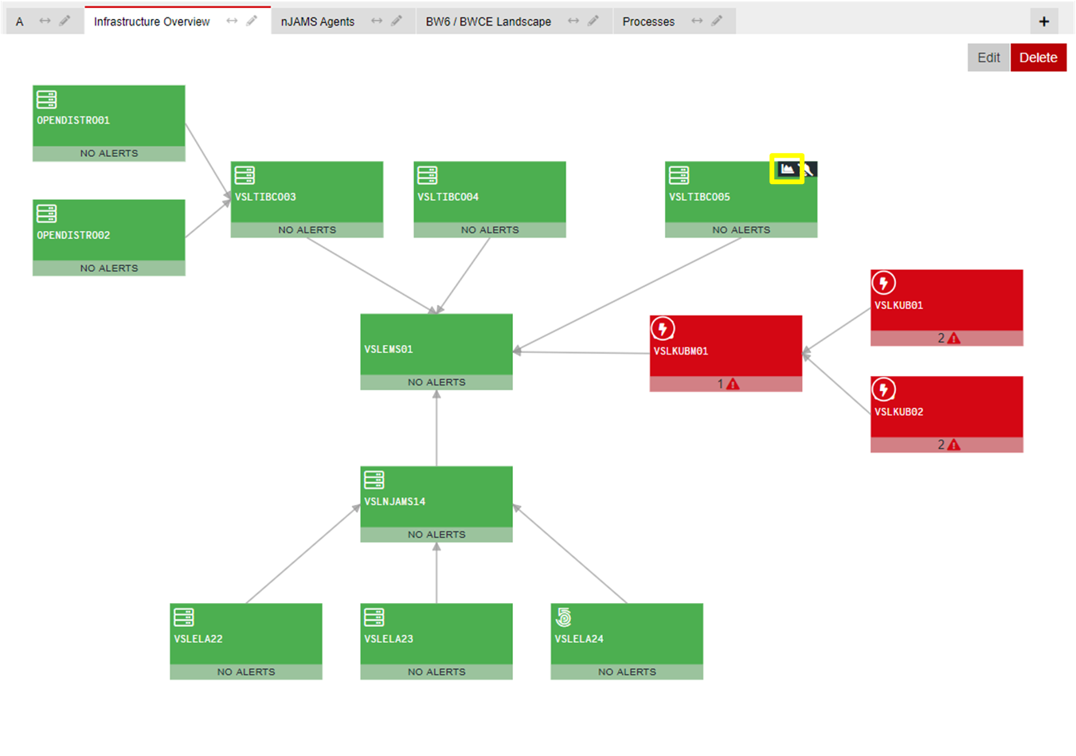This screenshot has height=756, width=1076.
Task: Click the lightning icon on VSLKUB01
Action: 883,283
